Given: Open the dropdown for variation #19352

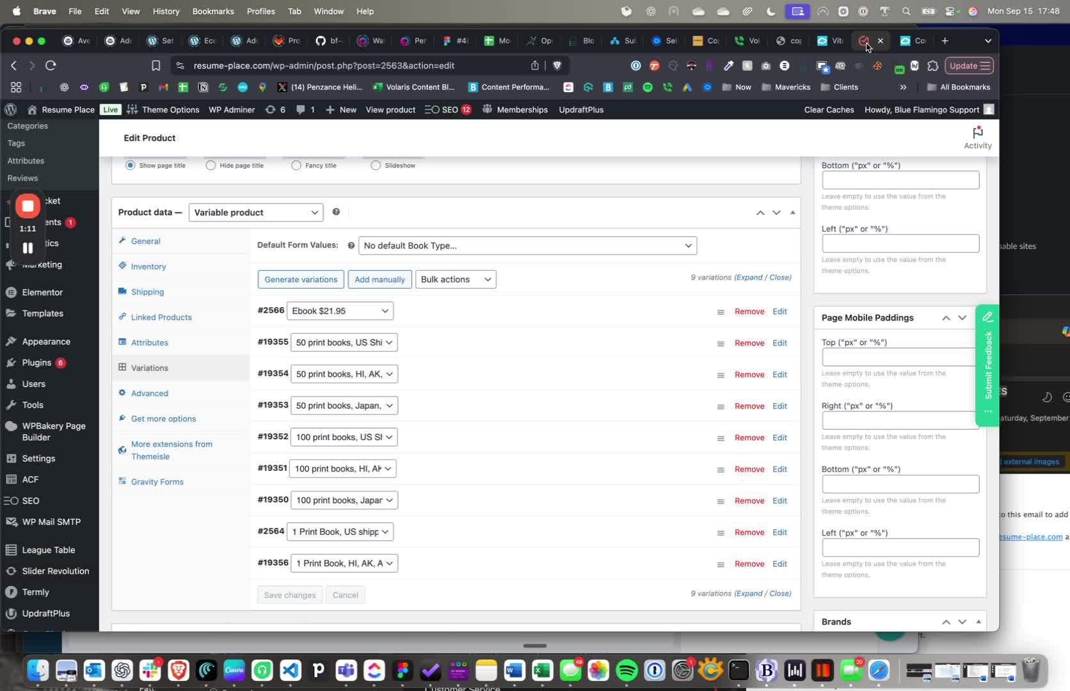Looking at the screenshot, I should [344, 437].
